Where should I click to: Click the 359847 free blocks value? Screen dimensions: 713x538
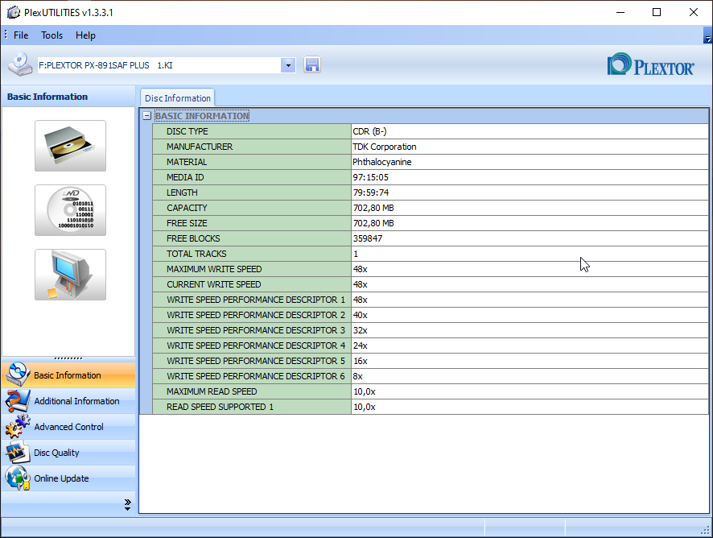(368, 238)
